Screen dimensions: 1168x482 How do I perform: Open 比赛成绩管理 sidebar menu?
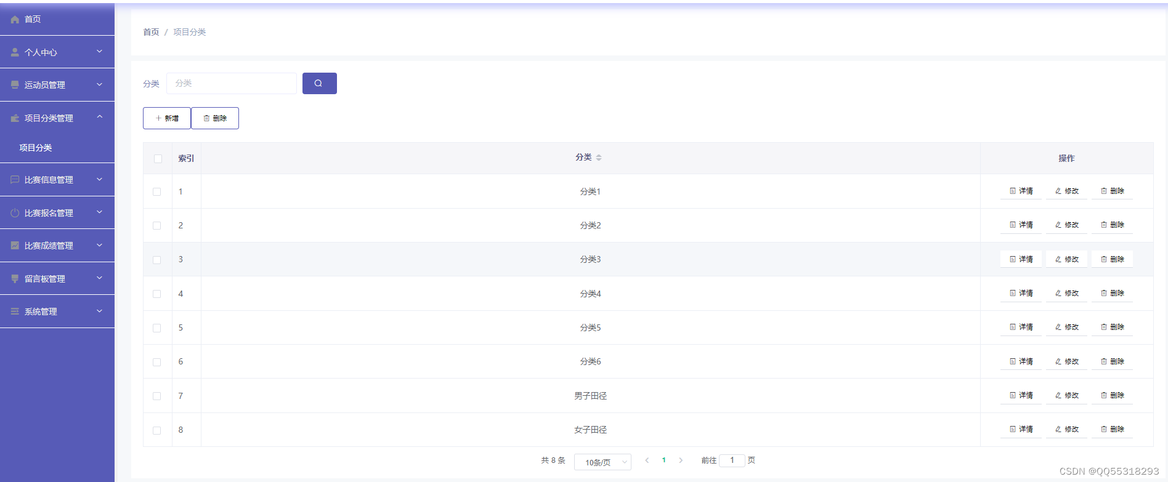point(57,246)
